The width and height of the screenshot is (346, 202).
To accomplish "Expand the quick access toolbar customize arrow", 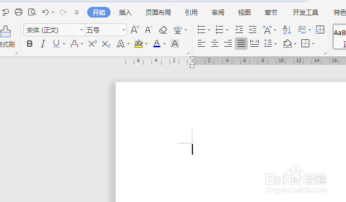I will [77, 12].
